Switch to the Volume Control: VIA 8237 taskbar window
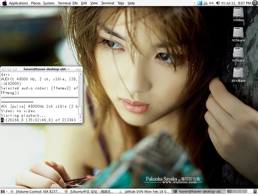This screenshot has width=258, height=194. [x=35, y=191]
